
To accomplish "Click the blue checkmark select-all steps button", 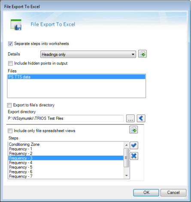I will [134, 145].
